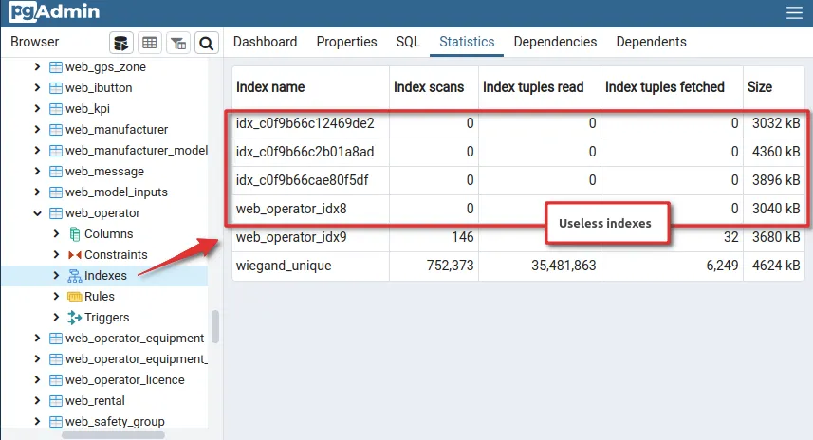The width and height of the screenshot is (813, 440).
Task: Click the Indexes node icon
Action: 75,276
